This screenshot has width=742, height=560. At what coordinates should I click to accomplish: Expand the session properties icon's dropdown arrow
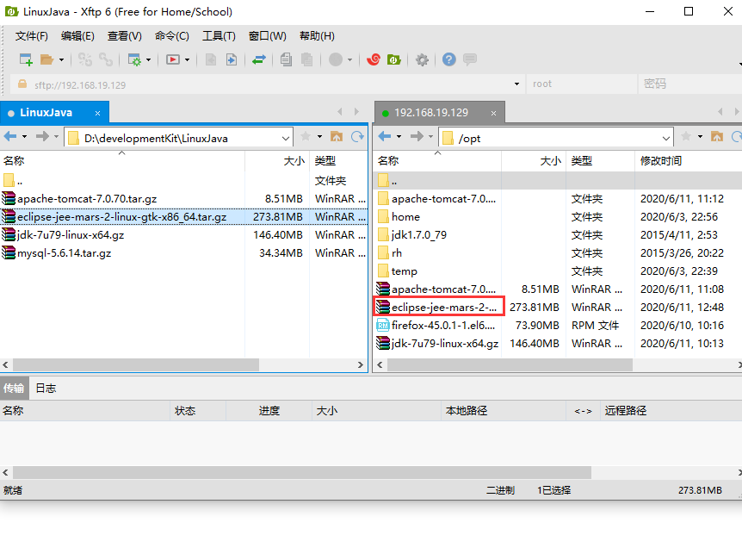click(x=149, y=59)
